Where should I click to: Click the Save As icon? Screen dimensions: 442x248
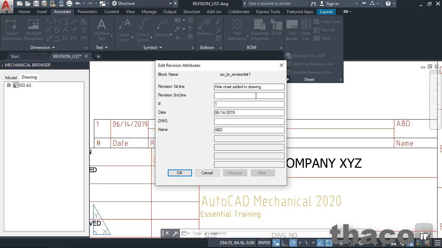[45, 3]
